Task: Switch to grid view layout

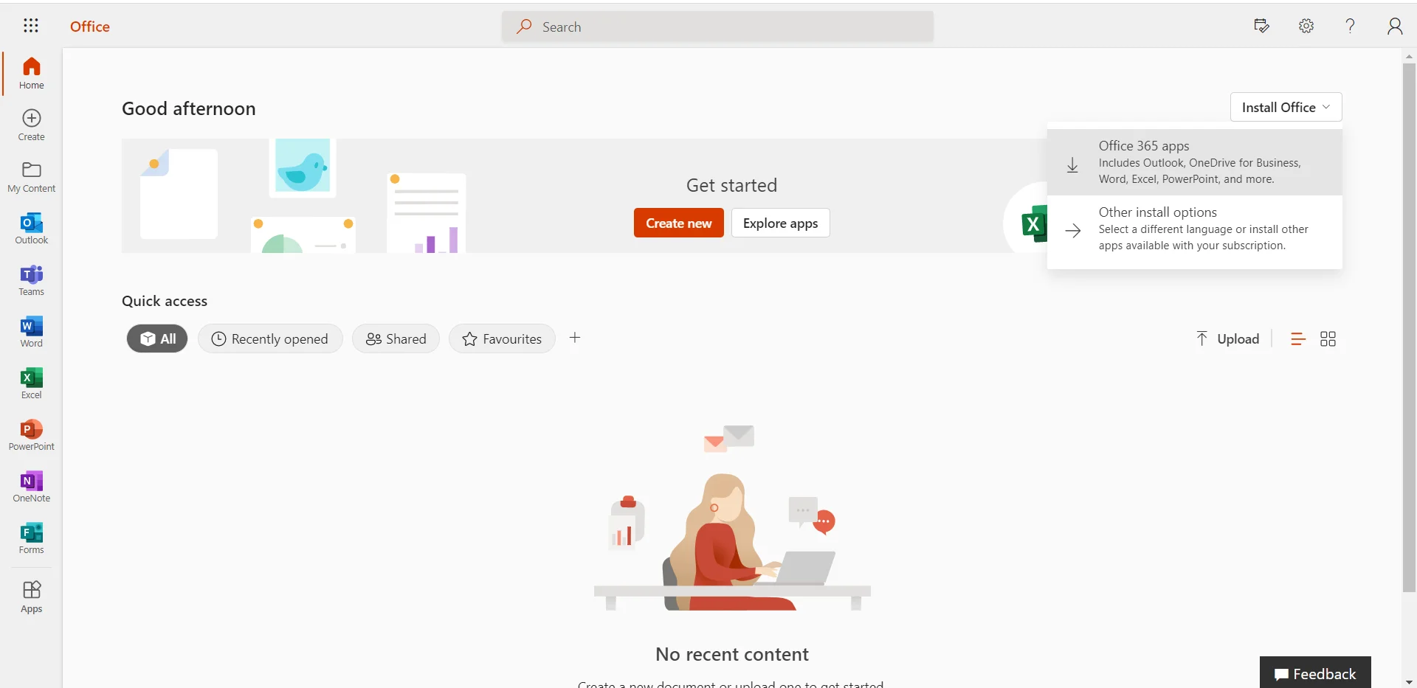Action: [1328, 338]
